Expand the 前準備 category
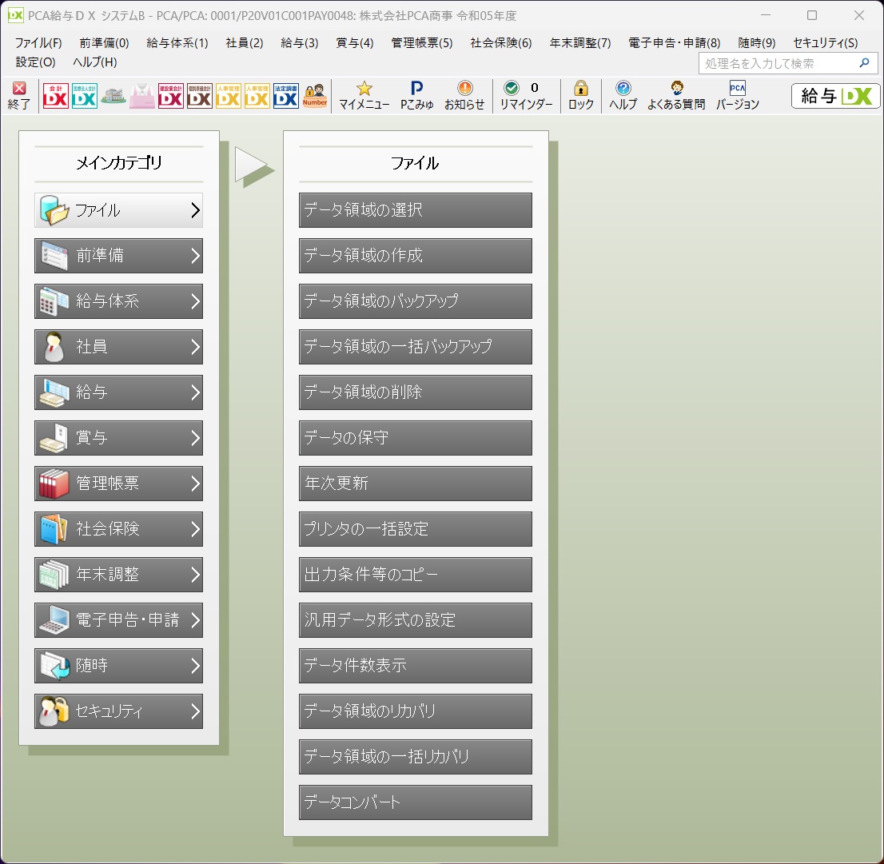The image size is (884, 864). 118,256
